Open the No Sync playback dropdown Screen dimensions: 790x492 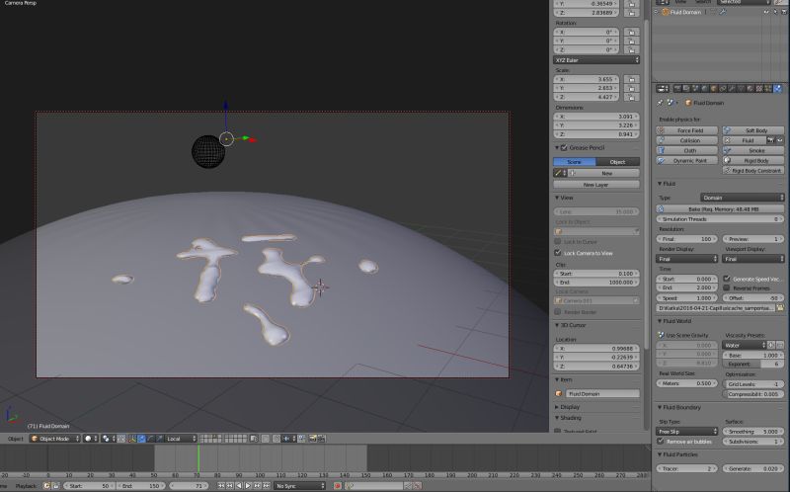tap(299, 486)
